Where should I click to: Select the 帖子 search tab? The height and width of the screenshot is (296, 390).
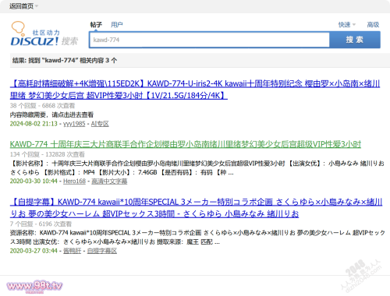(x=96, y=25)
